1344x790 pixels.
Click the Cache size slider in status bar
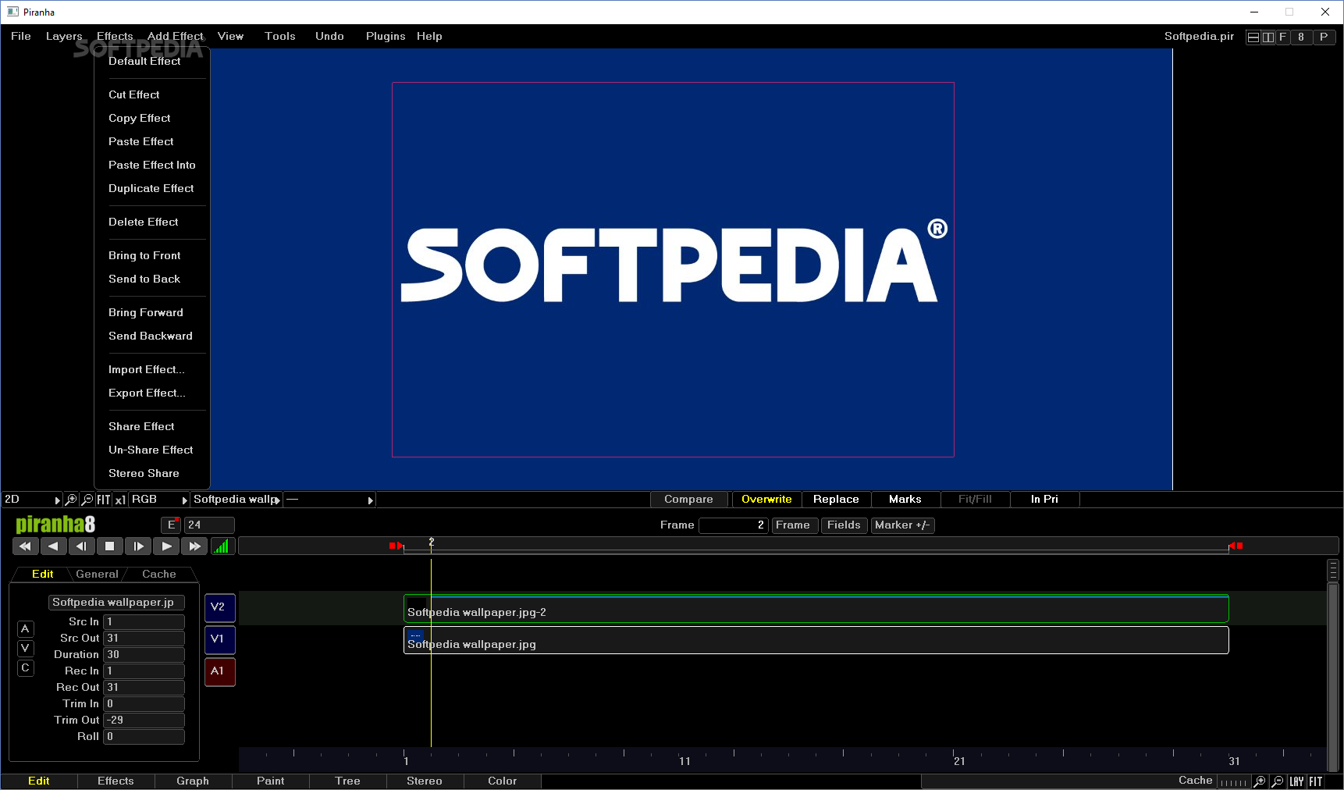click(1233, 782)
